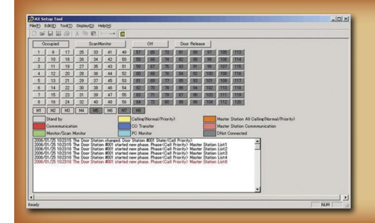Image resolution: width=375 pixels, height=223 pixels.
Task: Select unconnected station 100
Action: point(209,73)
